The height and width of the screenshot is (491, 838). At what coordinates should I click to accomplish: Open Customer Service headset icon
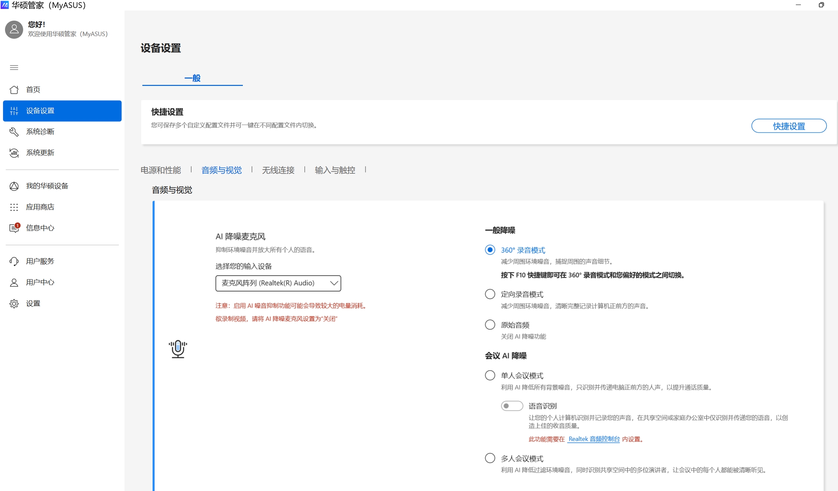(x=14, y=261)
